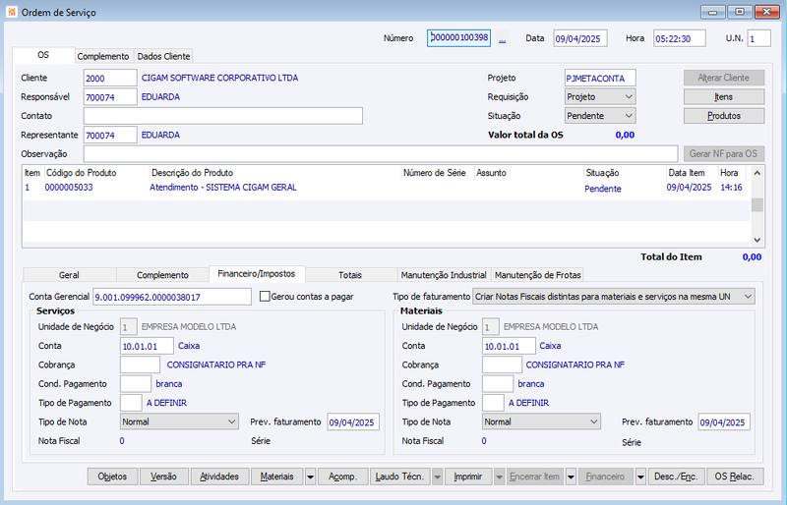Image resolution: width=787 pixels, height=505 pixels.
Task: Click Materiais Prev. faturamento date field
Action: (x=724, y=421)
